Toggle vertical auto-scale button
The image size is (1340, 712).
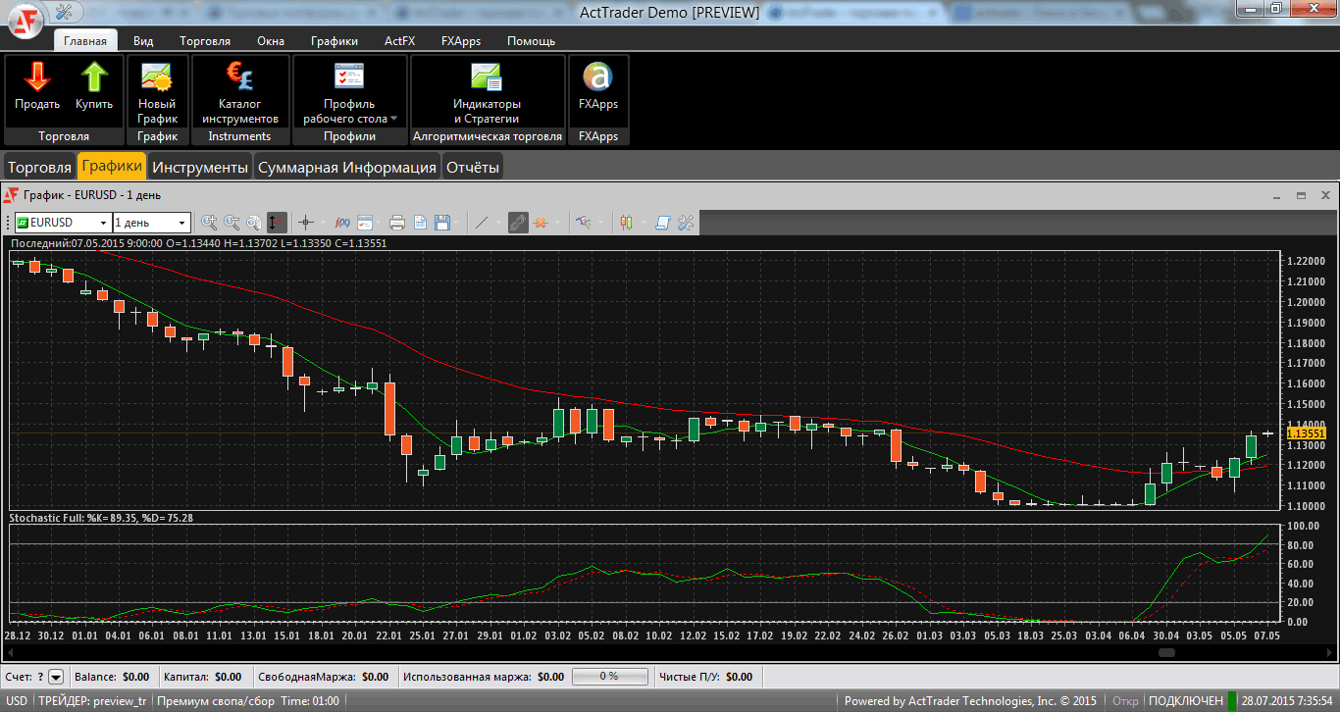(278, 223)
